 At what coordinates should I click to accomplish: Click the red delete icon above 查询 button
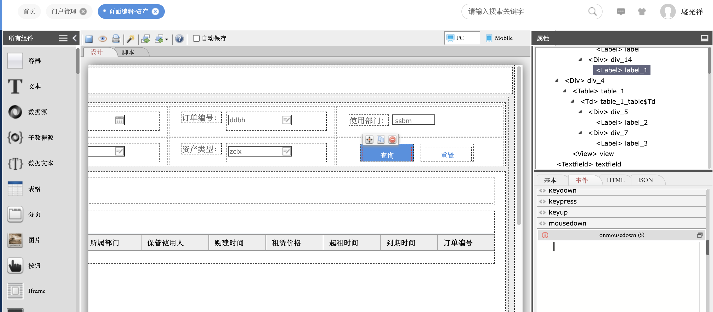tap(392, 140)
